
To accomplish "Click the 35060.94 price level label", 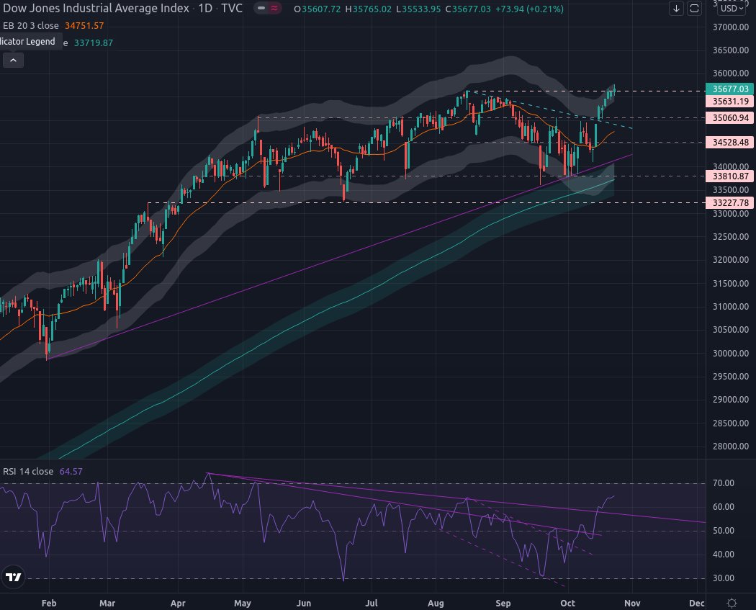I will [730, 117].
